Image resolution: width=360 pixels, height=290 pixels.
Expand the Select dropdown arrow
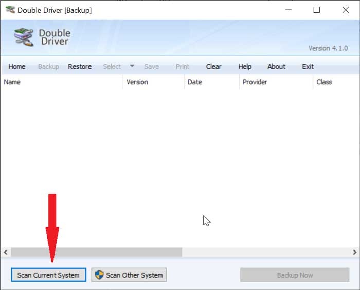coord(132,66)
